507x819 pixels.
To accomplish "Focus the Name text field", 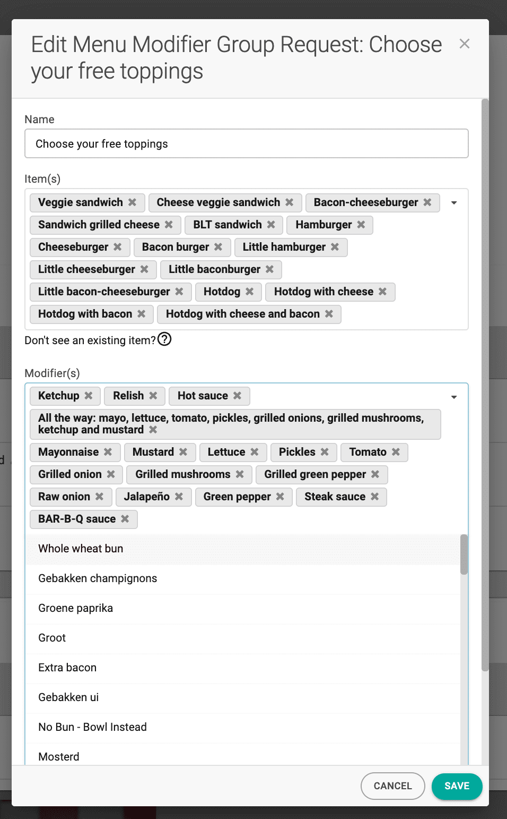I will pyautogui.click(x=247, y=144).
